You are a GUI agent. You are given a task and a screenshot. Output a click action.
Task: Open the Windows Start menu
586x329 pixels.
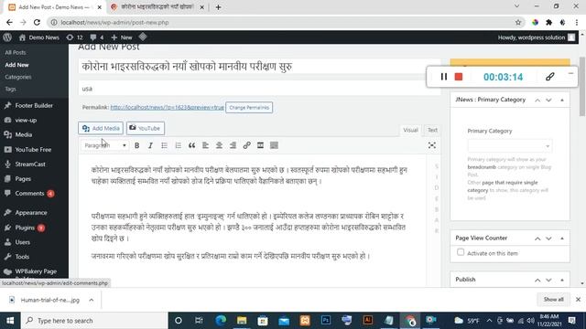pyautogui.click(x=10, y=321)
